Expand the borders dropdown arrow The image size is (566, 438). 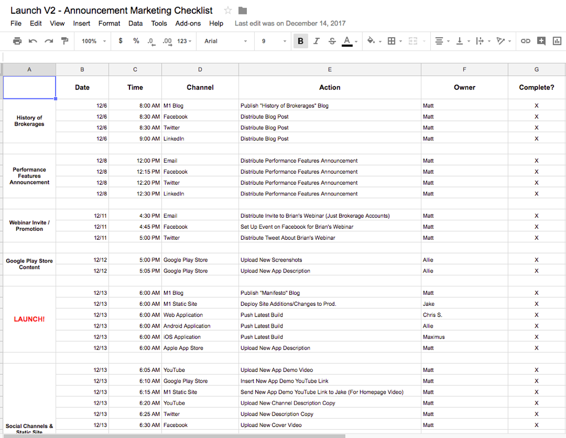point(401,42)
